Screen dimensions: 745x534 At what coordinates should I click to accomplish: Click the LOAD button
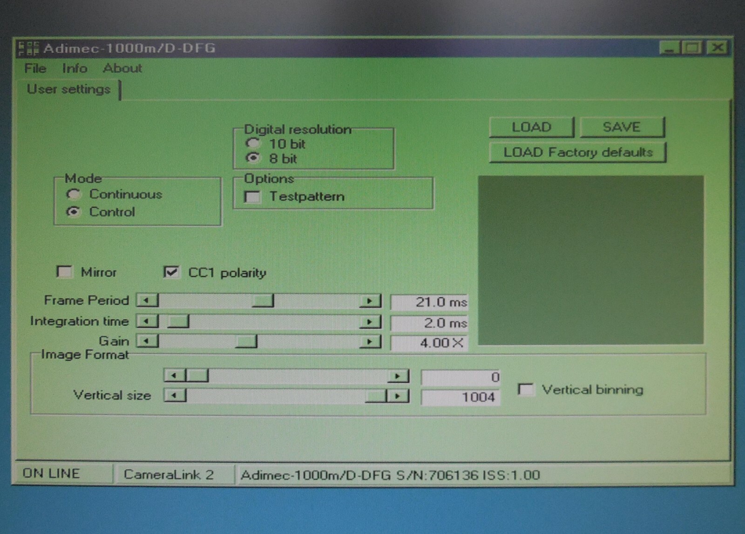coord(531,127)
